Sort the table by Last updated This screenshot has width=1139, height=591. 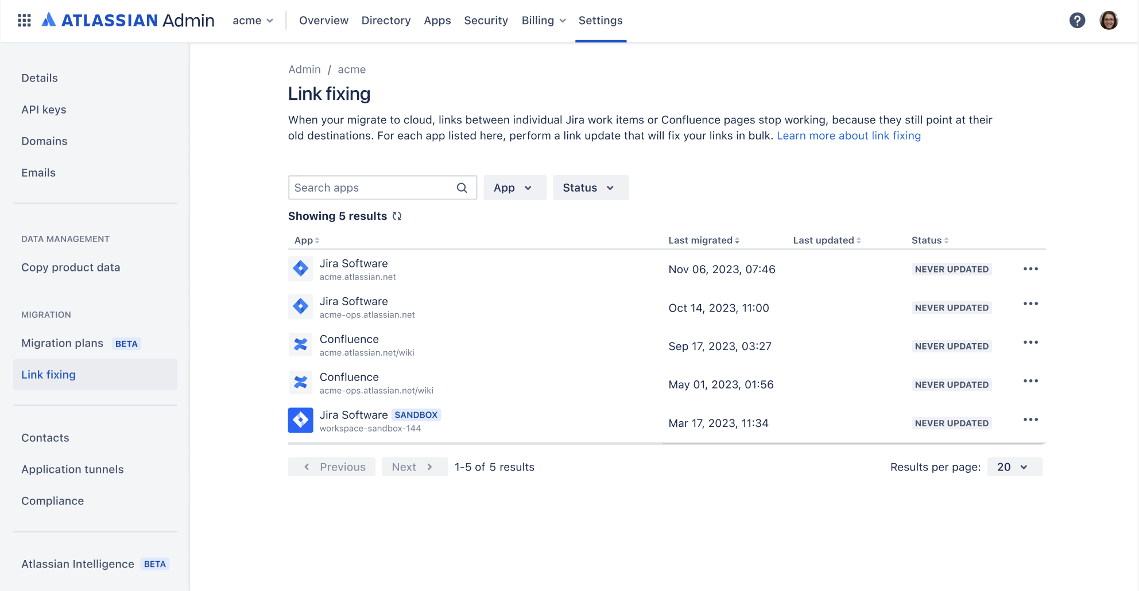tap(827, 240)
